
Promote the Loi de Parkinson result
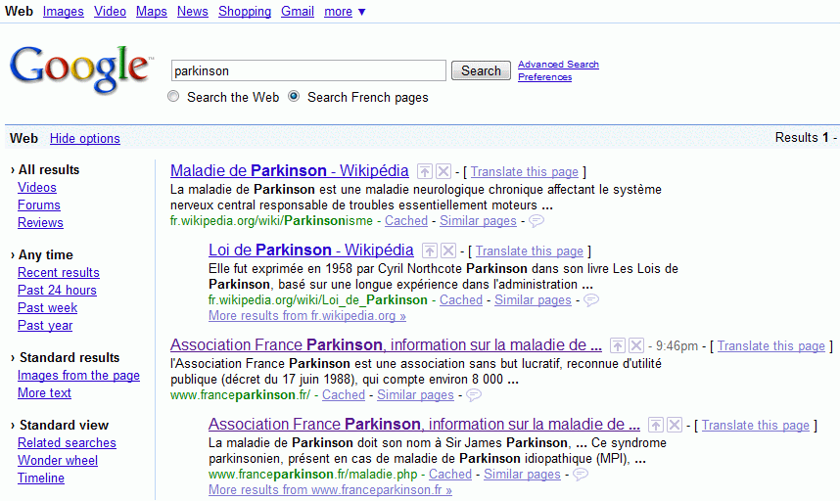point(430,250)
